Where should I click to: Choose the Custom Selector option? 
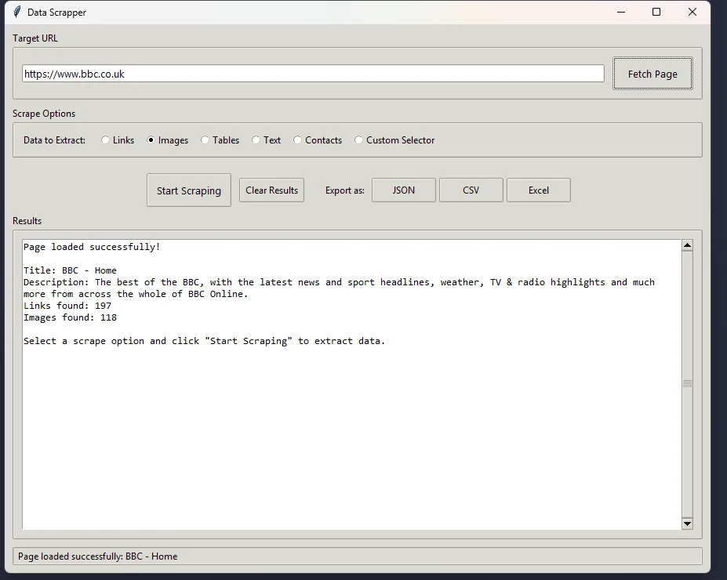359,140
